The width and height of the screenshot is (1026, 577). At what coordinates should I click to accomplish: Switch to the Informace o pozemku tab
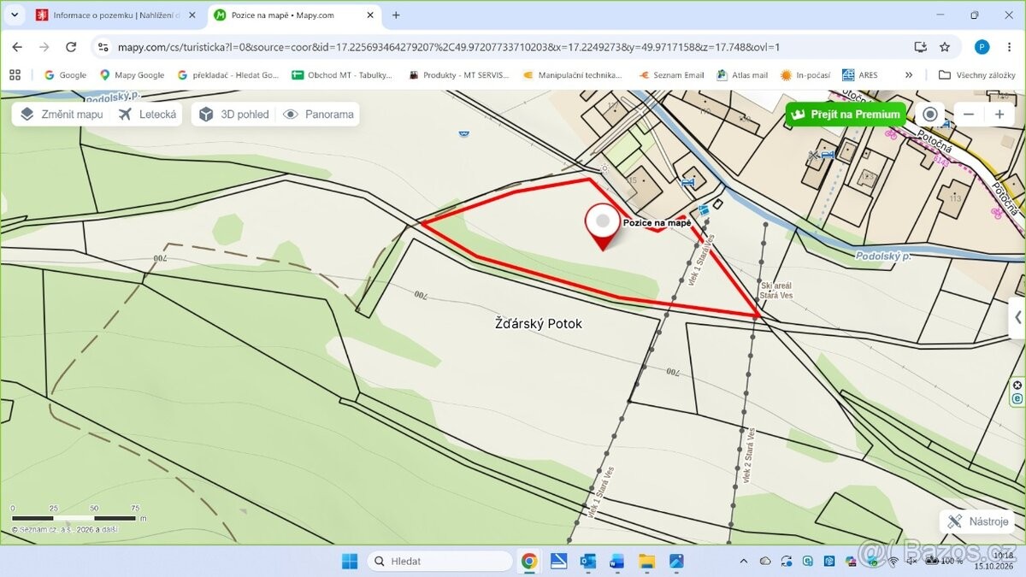pos(115,15)
